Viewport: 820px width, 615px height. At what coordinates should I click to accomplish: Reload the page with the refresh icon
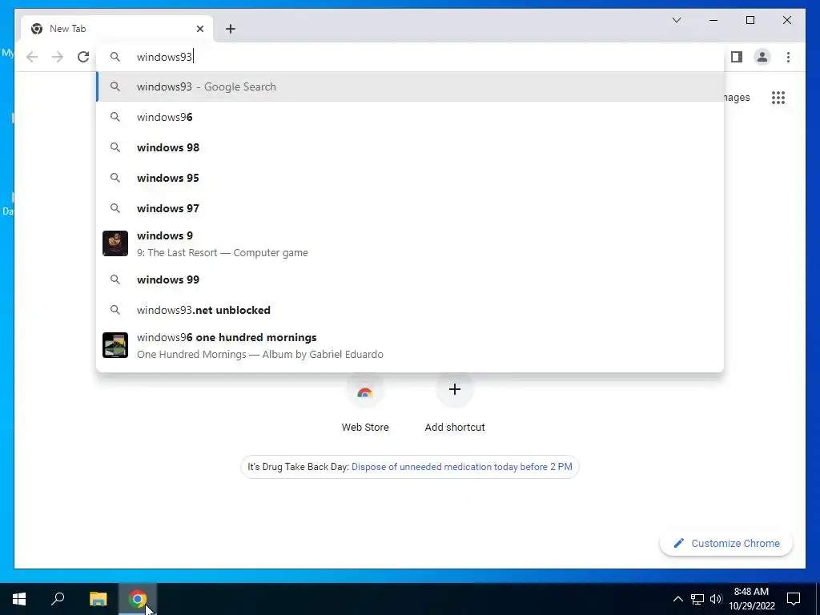83,57
